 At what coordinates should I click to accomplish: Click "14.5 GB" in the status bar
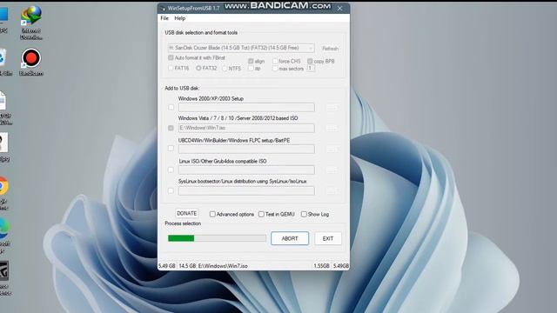pyautogui.click(x=187, y=266)
